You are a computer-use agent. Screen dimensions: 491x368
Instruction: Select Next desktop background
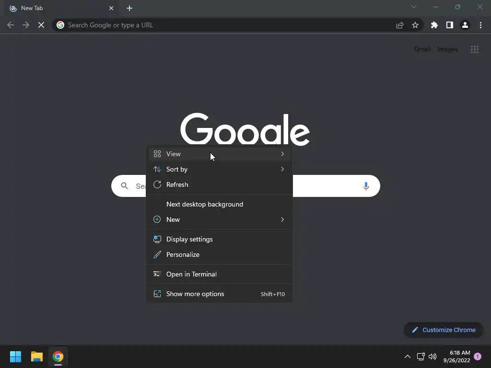click(x=219, y=204)
